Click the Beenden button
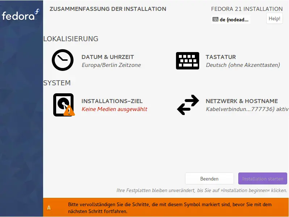Screen dimensions: 289x217 [x=209, y=179]
